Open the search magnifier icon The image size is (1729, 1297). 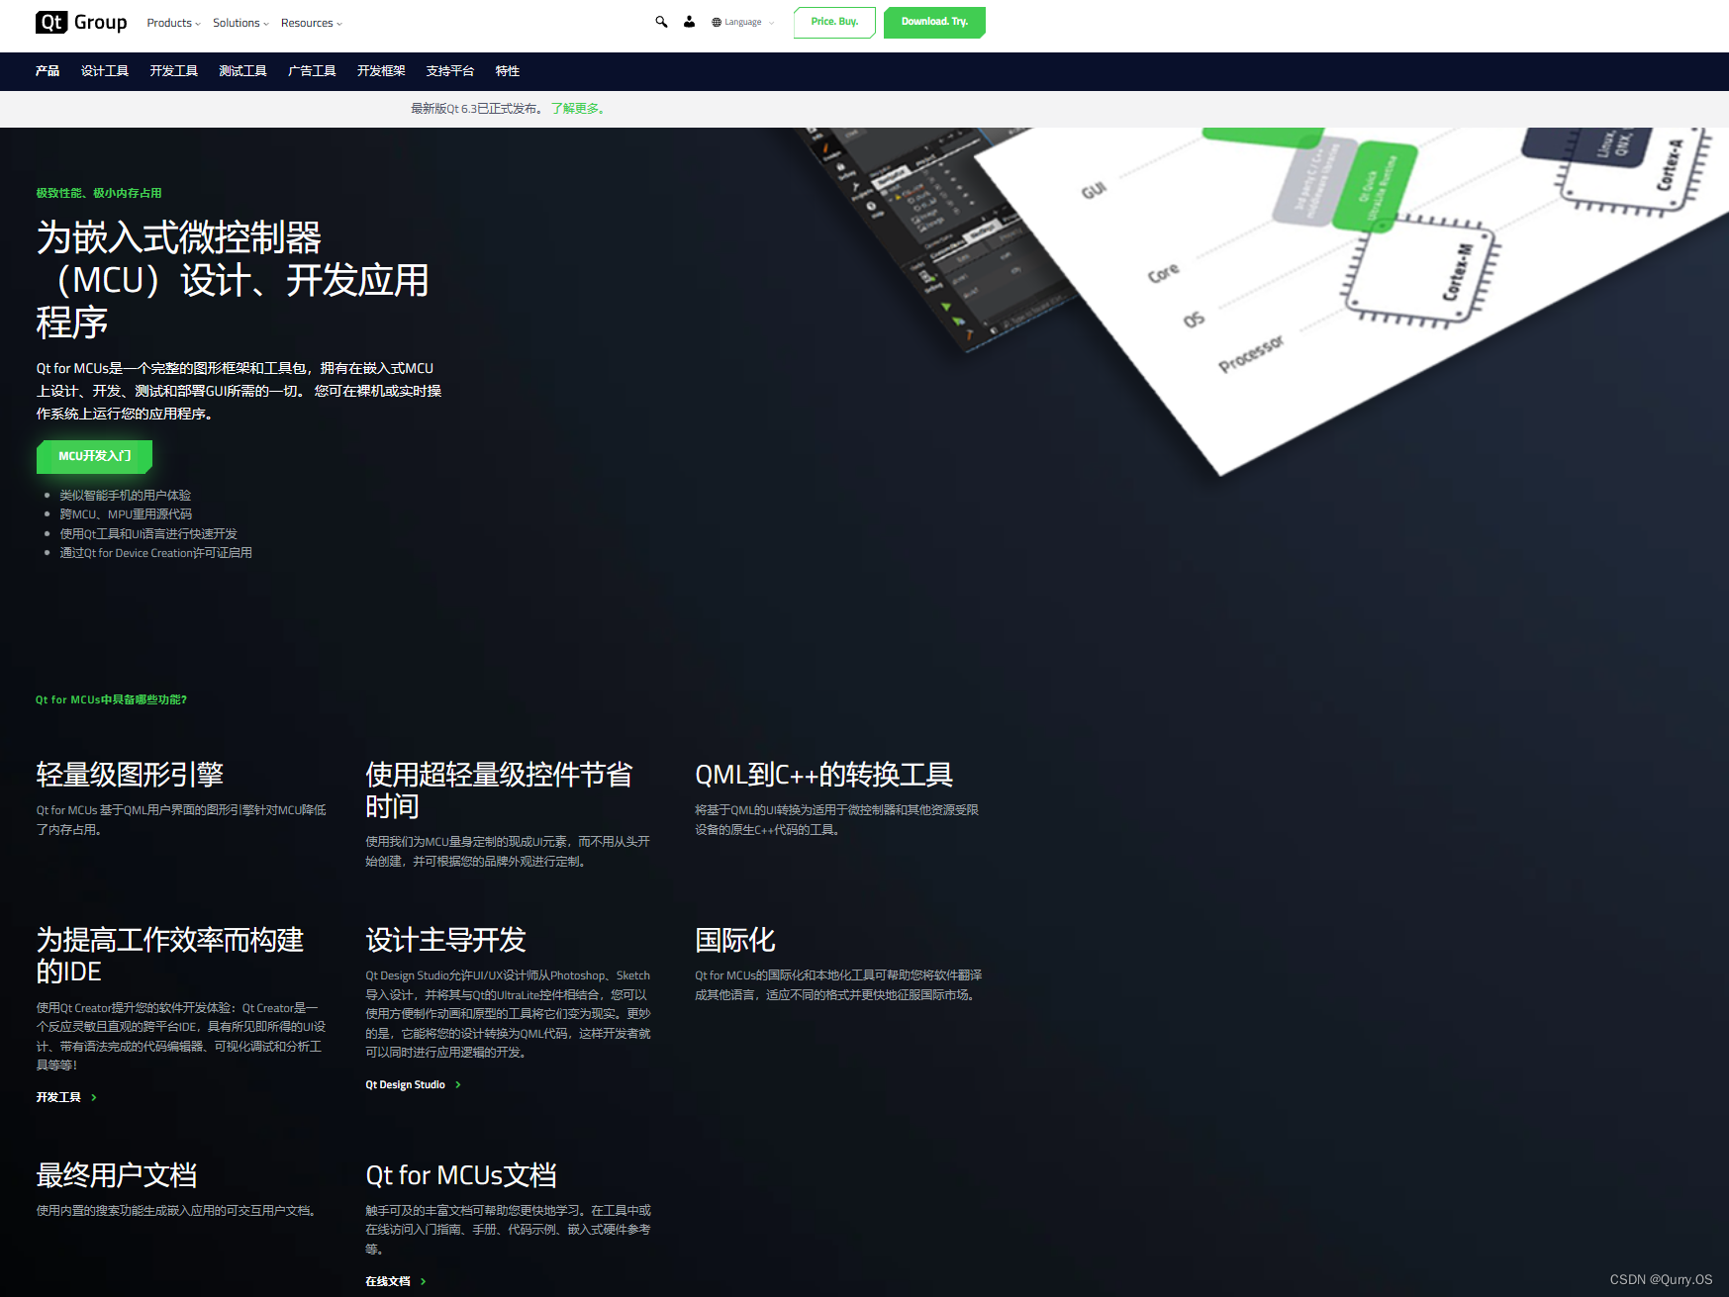pos(661,22)
